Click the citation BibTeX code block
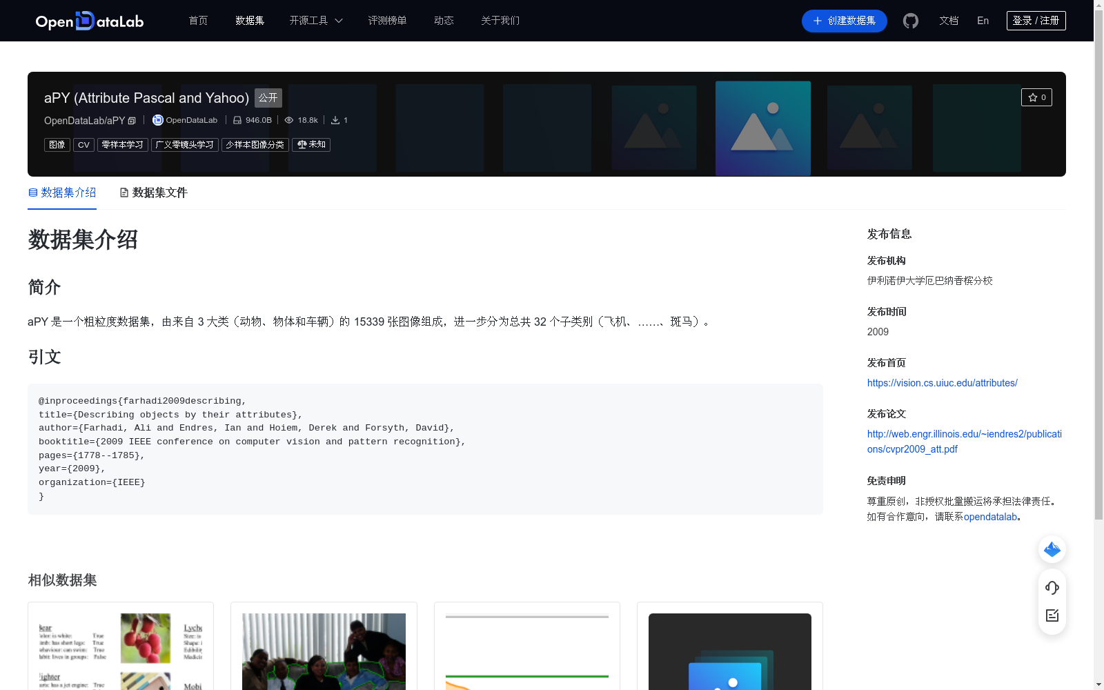This screenshot has height=690, width=1104. pyautogui.click(x=425, y=449)
